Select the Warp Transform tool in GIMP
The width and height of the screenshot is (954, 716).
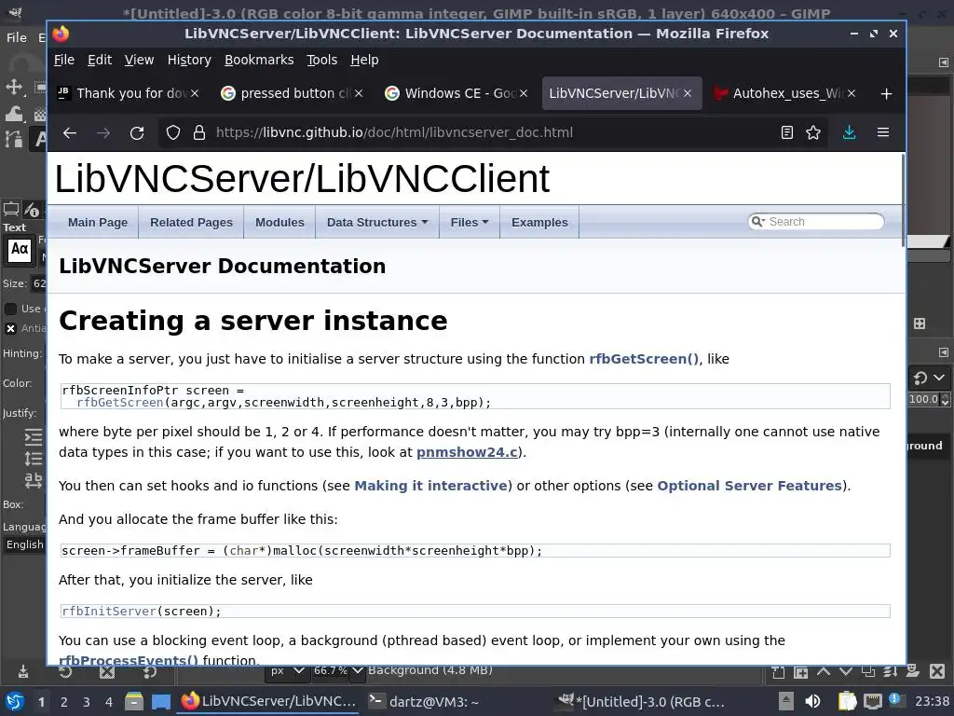[13, 113]
